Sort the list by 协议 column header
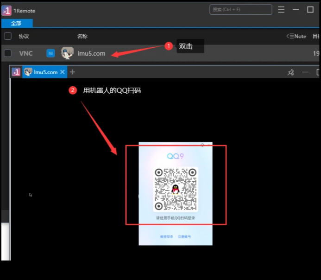The image size is (321, 280). [24, 36]
